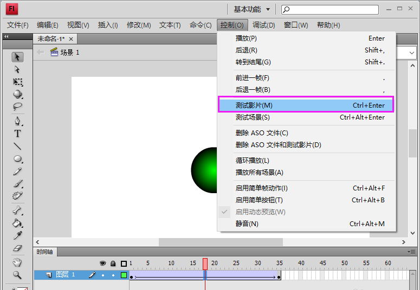Select the Eyedropper tool
420x290 pixels.
17,235
